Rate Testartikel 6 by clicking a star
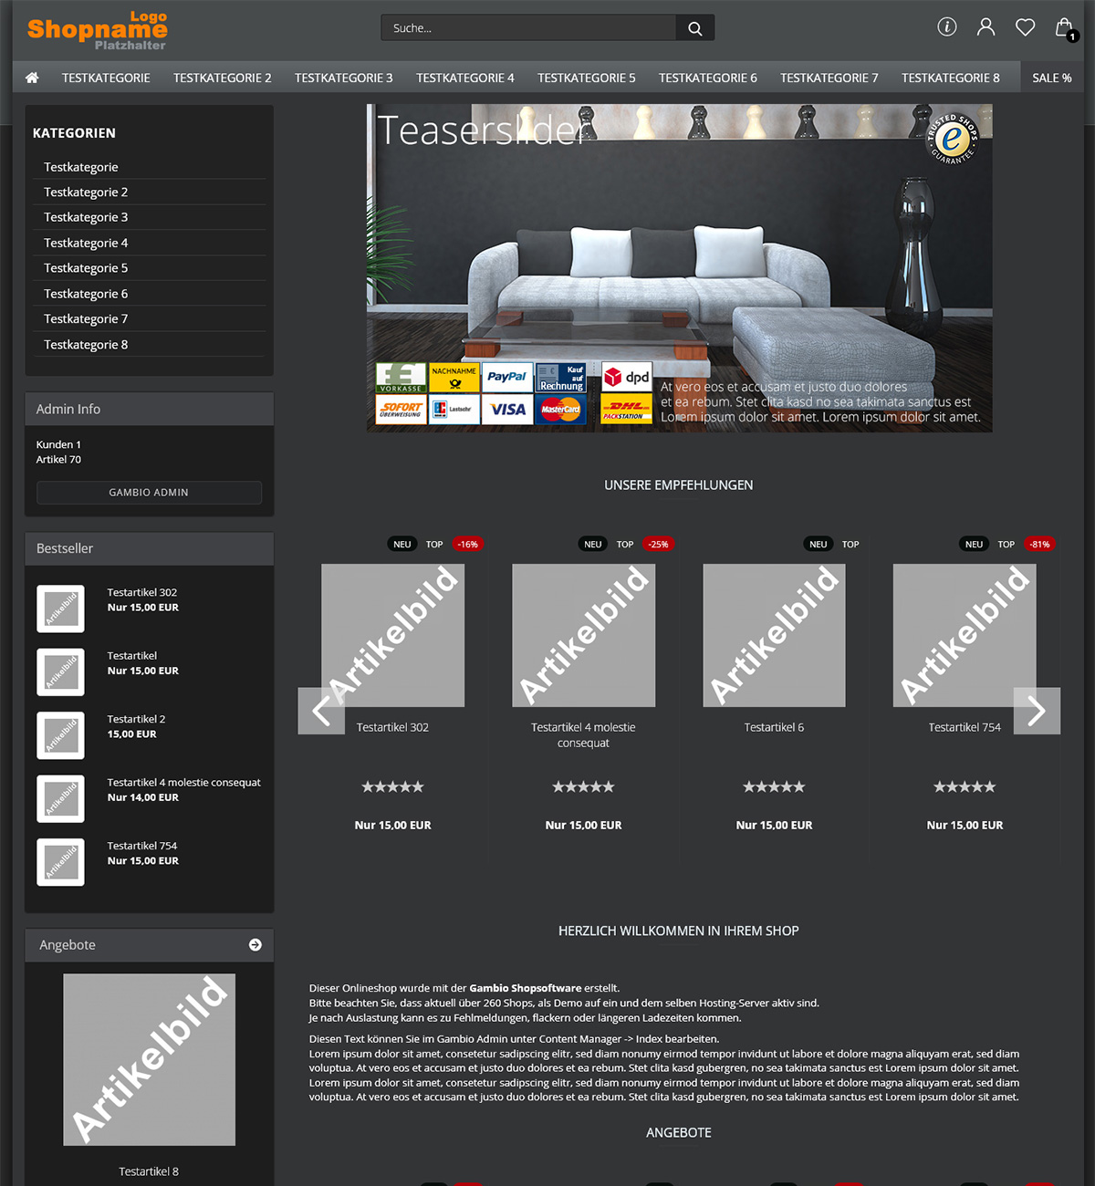The width and height of the screenshot is (1095, 1186). click(x=773, y=785)
